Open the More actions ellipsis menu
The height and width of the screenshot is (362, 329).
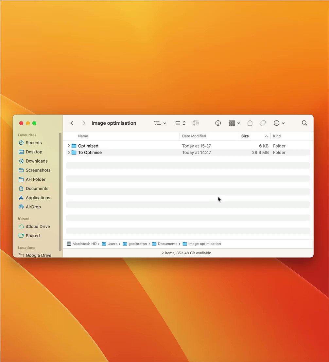(279, 123)
